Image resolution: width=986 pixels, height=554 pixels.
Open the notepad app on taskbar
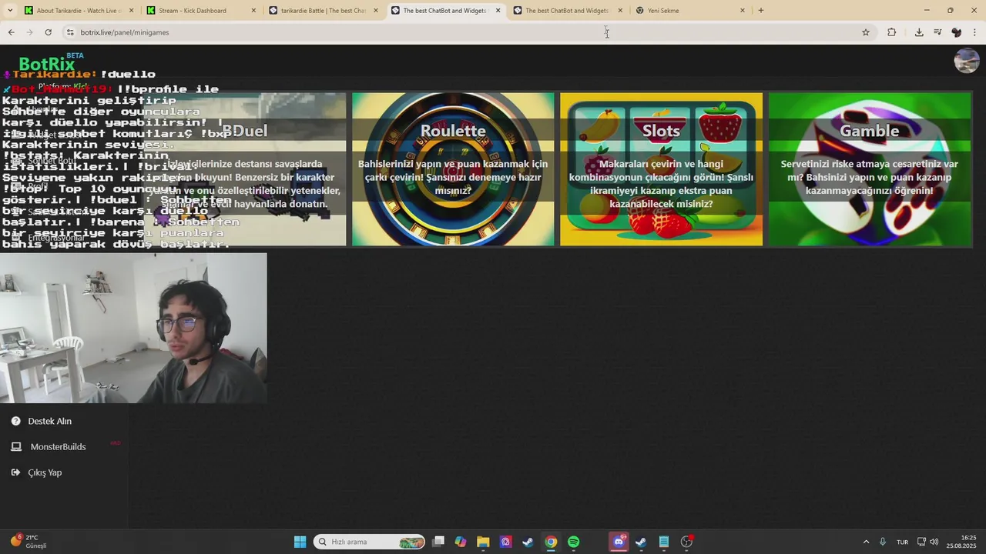click(663, 542)
